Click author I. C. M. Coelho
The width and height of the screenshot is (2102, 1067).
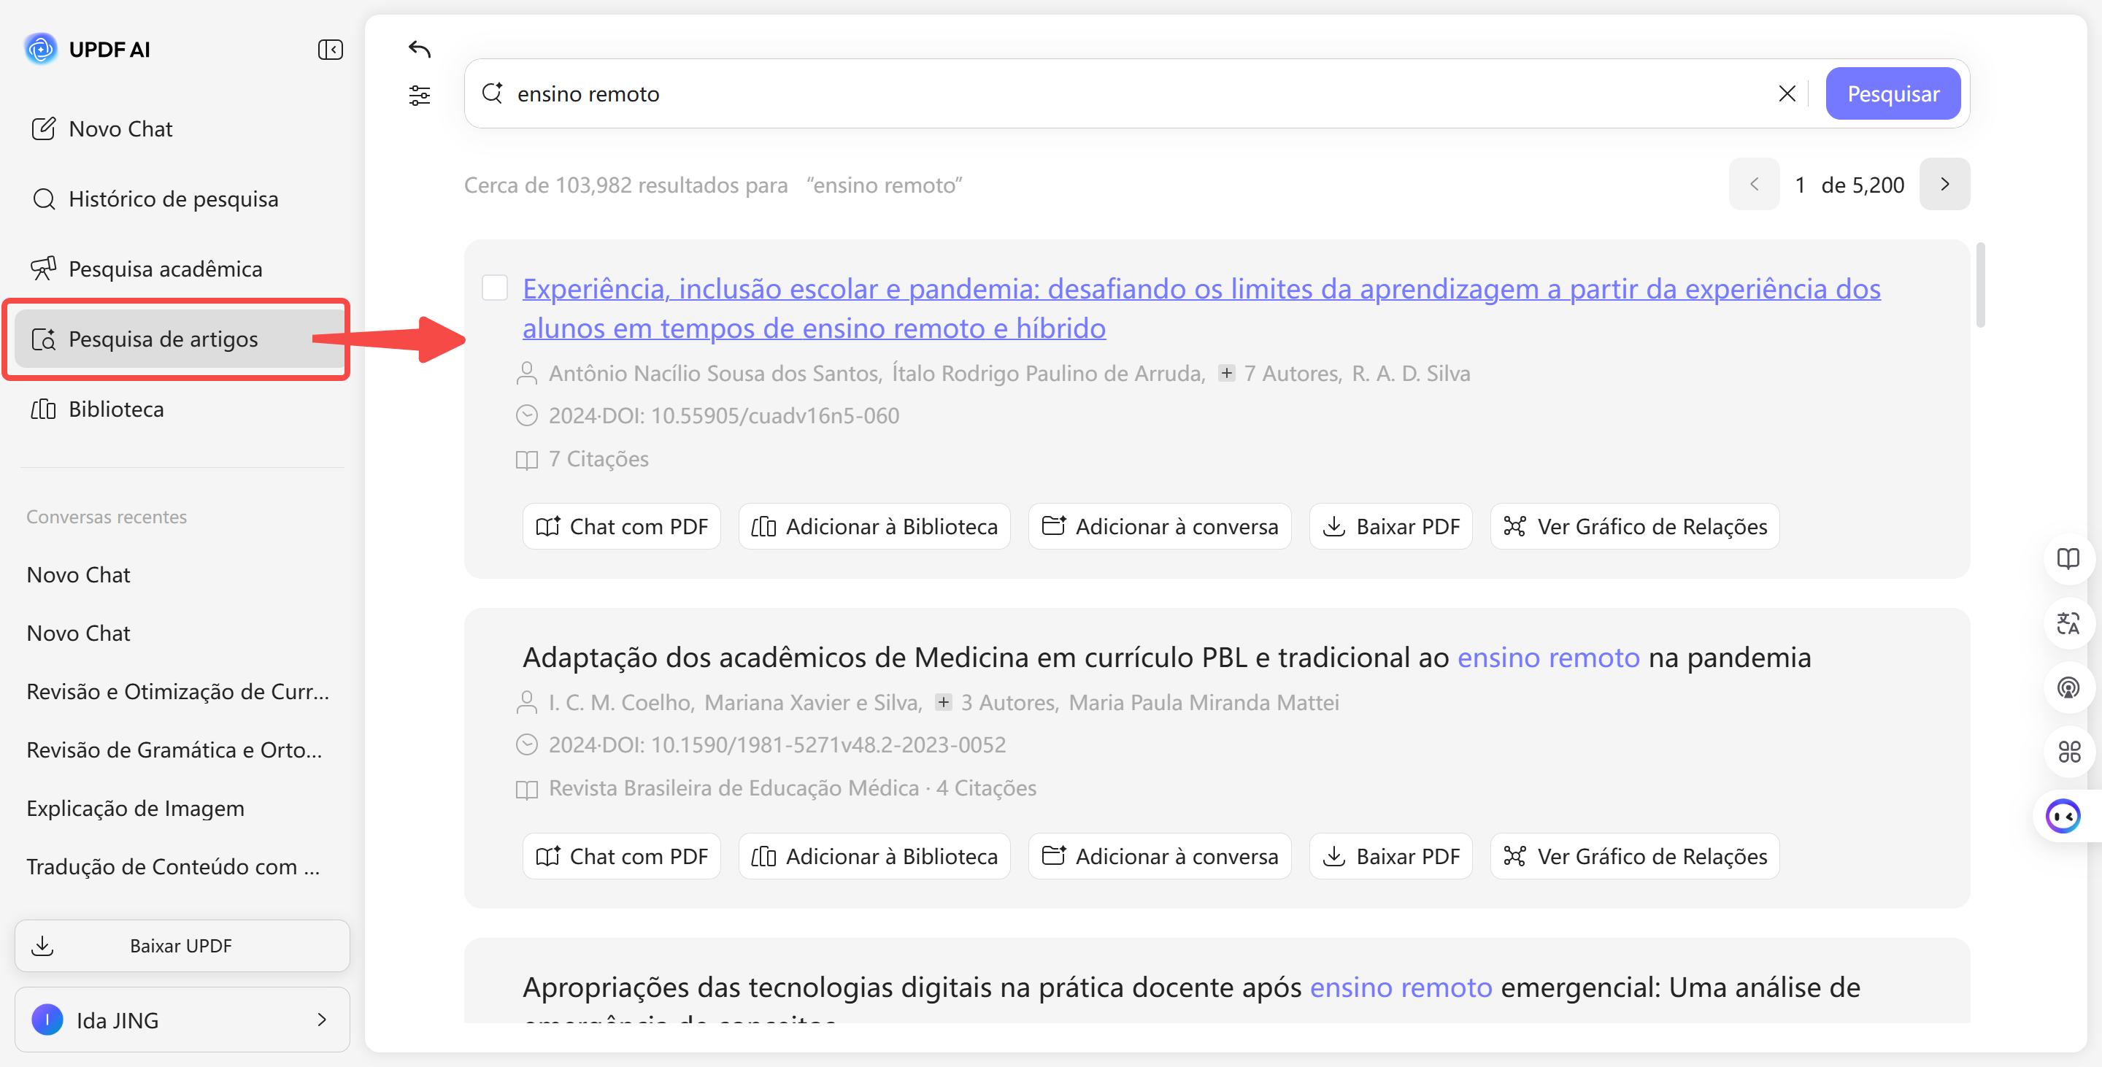point(621,702)
